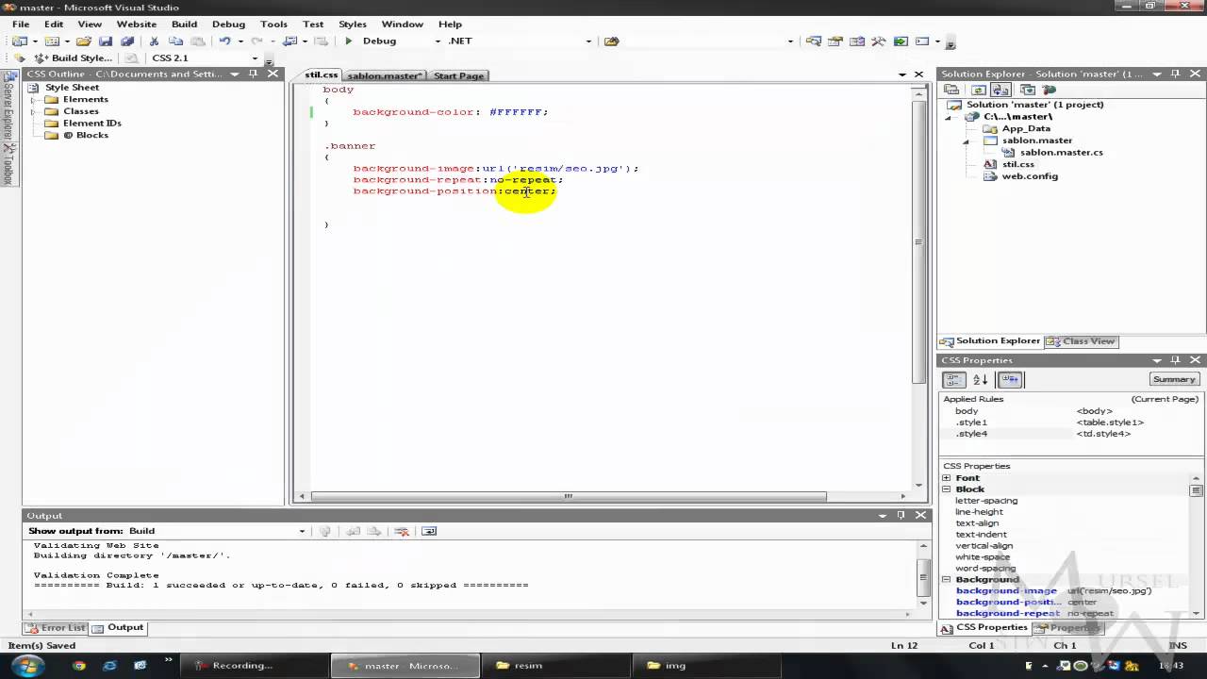Click the Find in Files icon beside the search box
Image resolution: width=1207 pixels, height=679 pixels.
coord(611,41)
